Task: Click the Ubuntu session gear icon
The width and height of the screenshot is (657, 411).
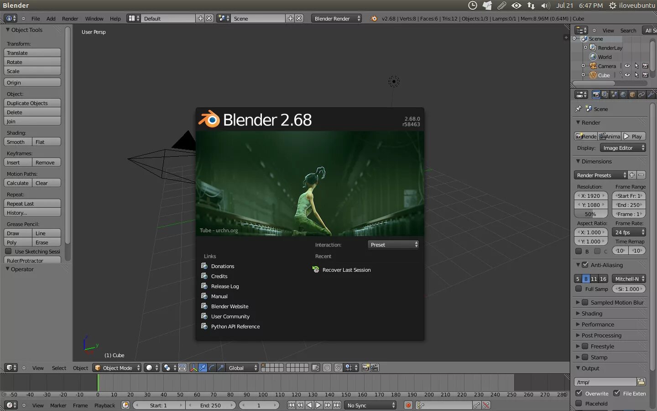Action: 613,5
